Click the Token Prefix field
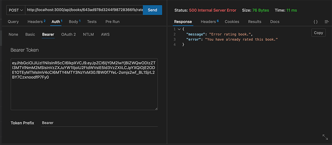Viewport: 332px width, 145px height. (x=99, y=123)
